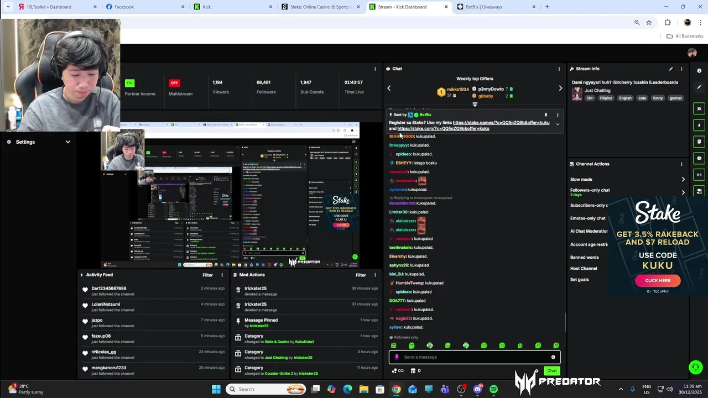Switch to the Stake Online Casino tab

click(320, 7)
